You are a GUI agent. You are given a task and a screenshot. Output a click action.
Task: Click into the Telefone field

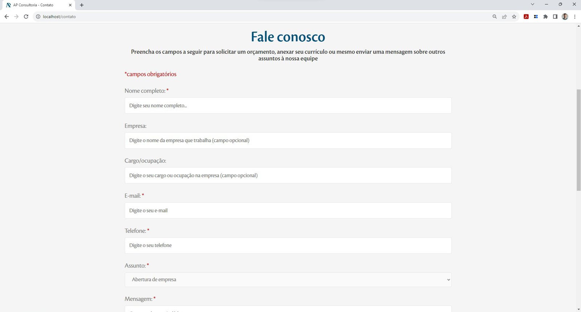[x=288, y=246]
